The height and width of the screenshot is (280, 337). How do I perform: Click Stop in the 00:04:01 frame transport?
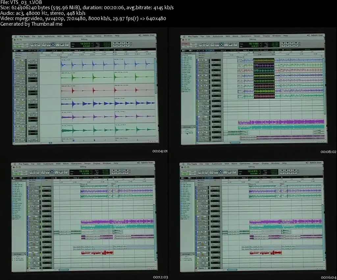[x=119, y=43]
